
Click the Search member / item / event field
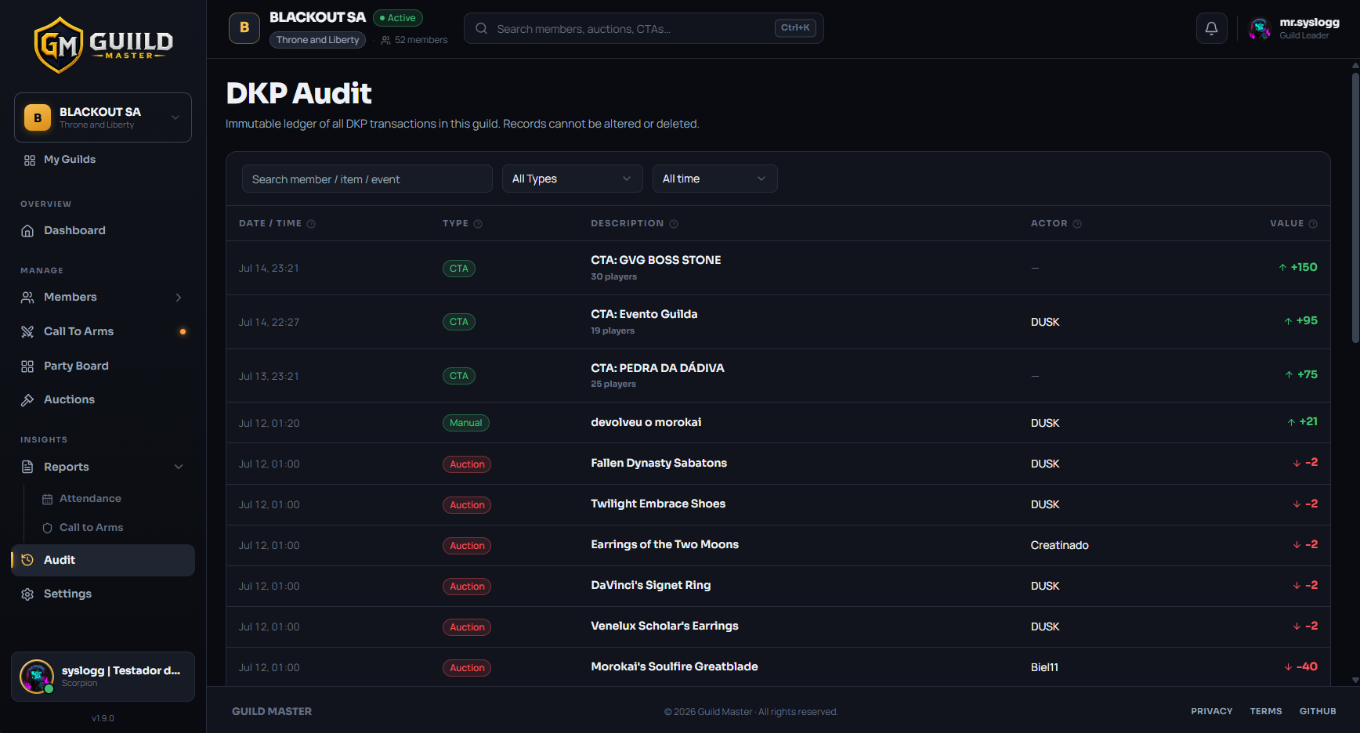tap(367, 179)
